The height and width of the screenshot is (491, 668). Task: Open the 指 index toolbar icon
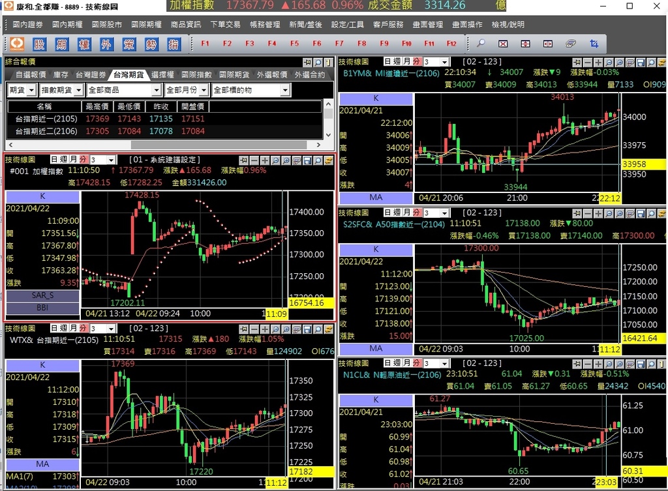click(174, 44)
